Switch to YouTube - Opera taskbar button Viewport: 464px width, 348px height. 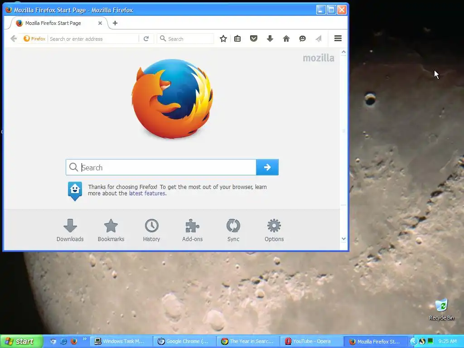pos(312,341)
